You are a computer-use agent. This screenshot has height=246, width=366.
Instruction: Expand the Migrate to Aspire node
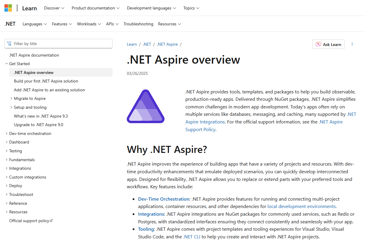[11, 98]
